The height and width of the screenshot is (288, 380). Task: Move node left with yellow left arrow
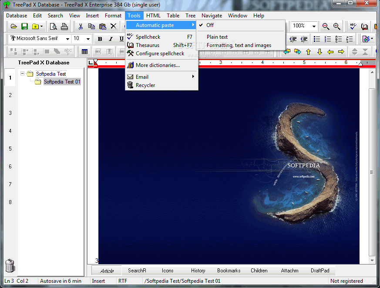[330, 52]
